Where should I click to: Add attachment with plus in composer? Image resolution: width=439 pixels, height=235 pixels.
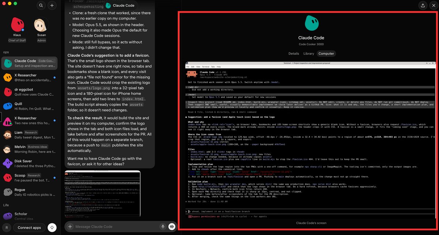pos(70,227)
